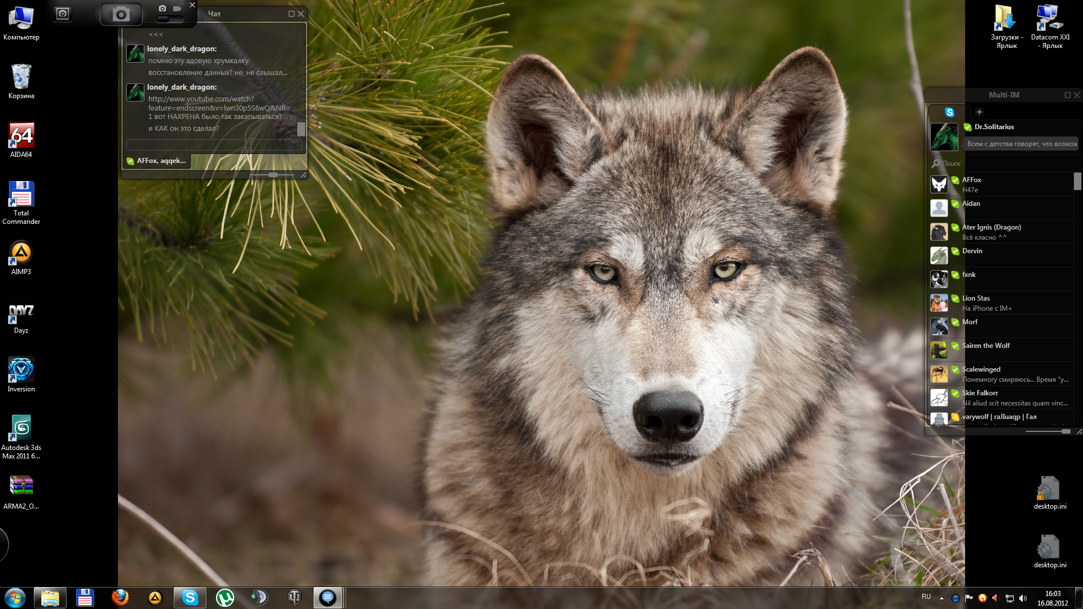The image size is (1083, 609).
Task: Add a new account with plus button
Action: click(979, 112)
